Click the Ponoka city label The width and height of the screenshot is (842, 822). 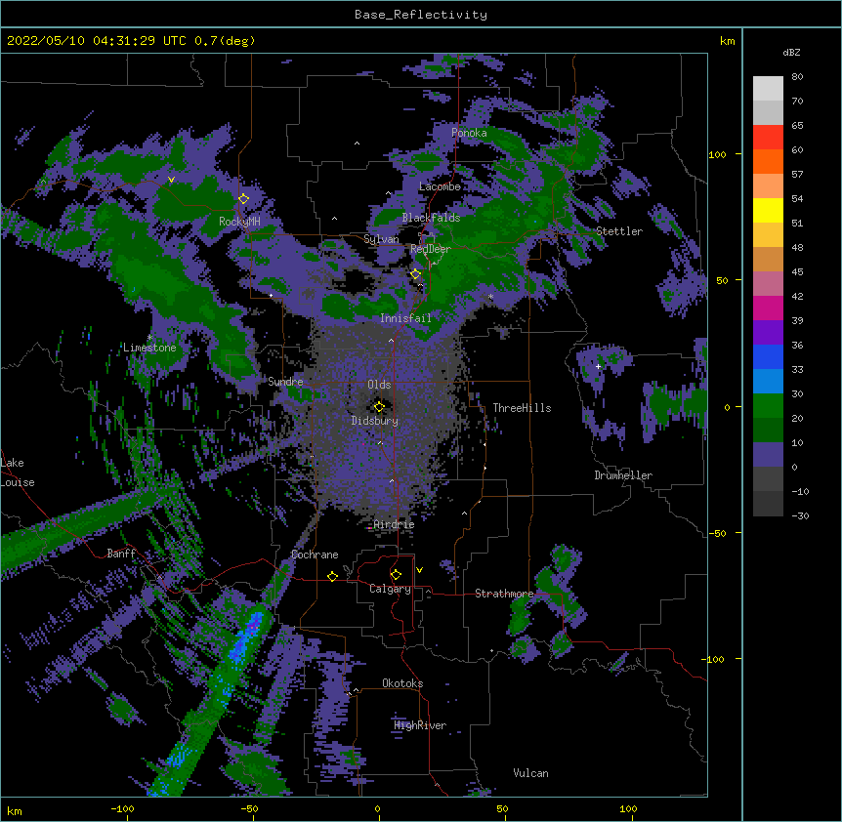[x=469, y=133]
